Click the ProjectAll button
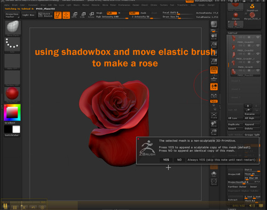Image resolution: width=267 pixels, height=210 pixels. point(235,174)
